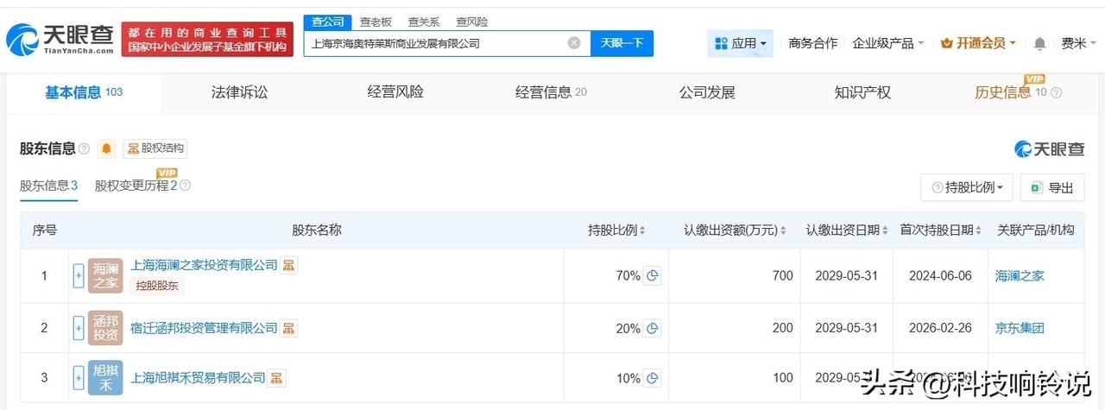Open the 法律诉讼 tab

coord(239,92)
